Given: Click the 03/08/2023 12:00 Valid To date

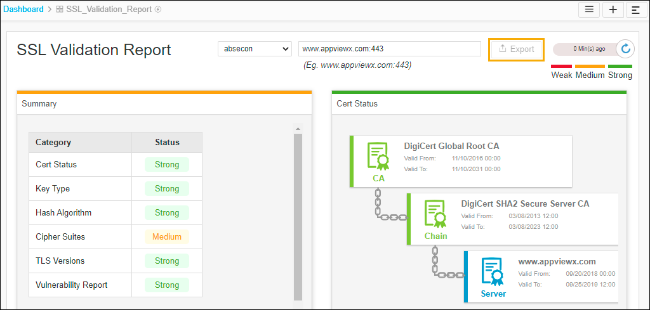Looking at the screenshot, I should 533,226.
